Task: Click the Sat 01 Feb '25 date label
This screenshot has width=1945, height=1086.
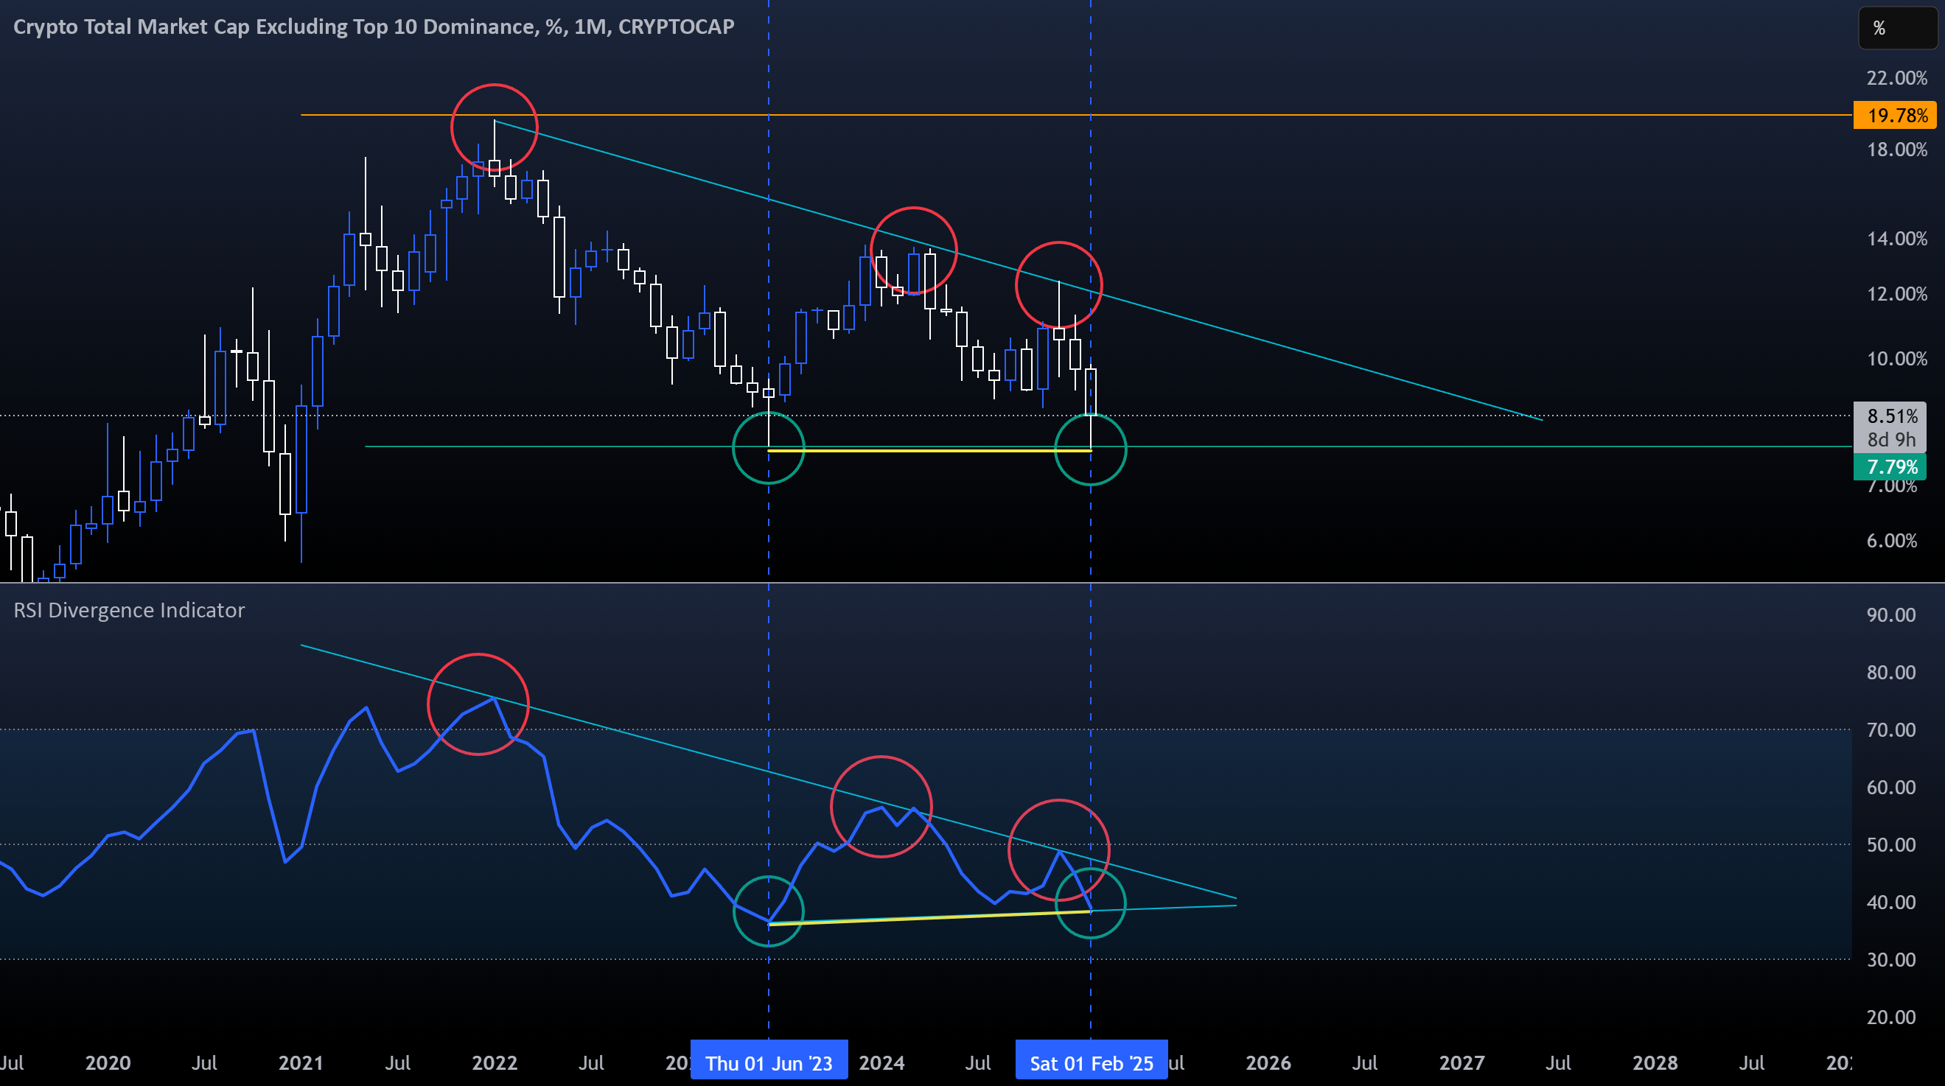Action: coord(1091,1062)
